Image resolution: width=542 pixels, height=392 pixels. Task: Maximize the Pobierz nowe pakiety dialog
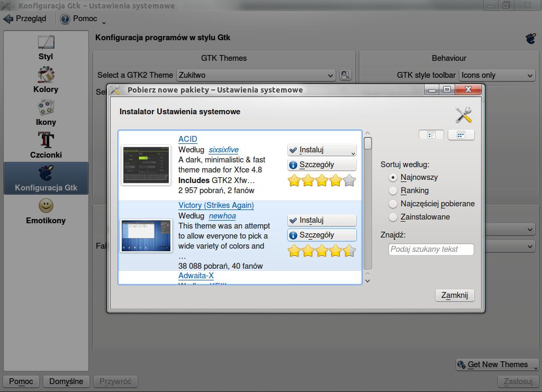coord(447,89)
